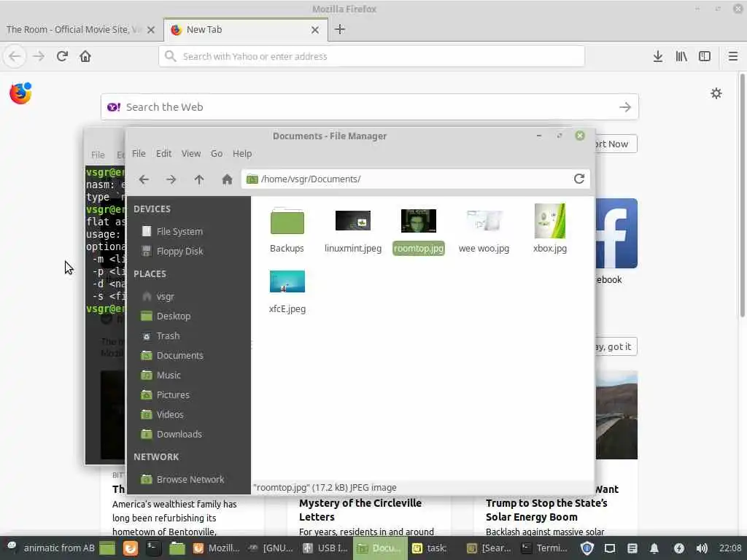Open Firefox library icon
747x560 pixels.
(x=681, y=56)
